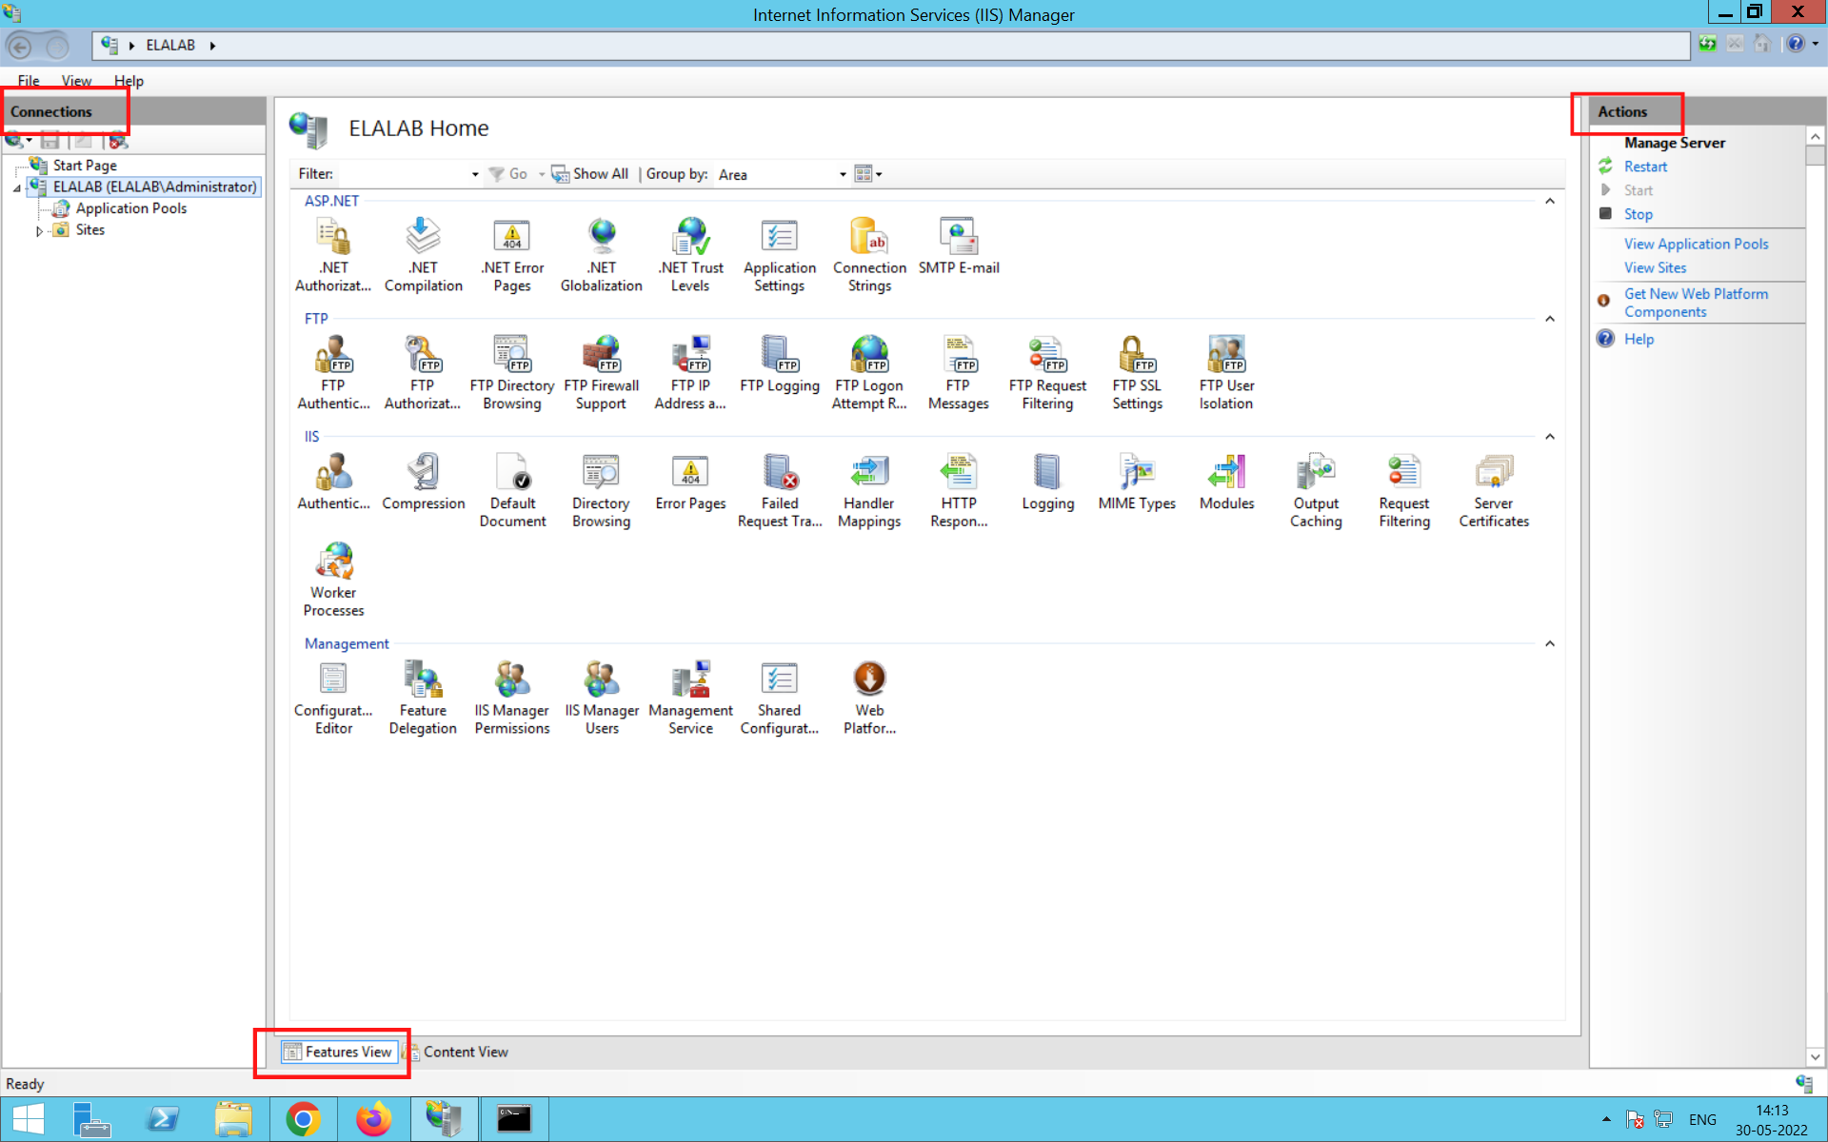
Task: Click the View Application Pools link
Action: [x=1695, y=244]
